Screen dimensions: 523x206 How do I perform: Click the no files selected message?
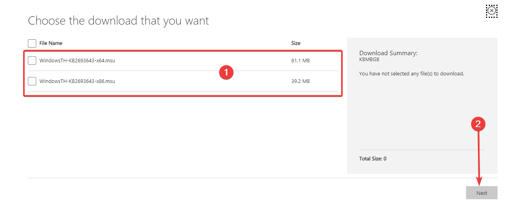click(x=412, y=74)
